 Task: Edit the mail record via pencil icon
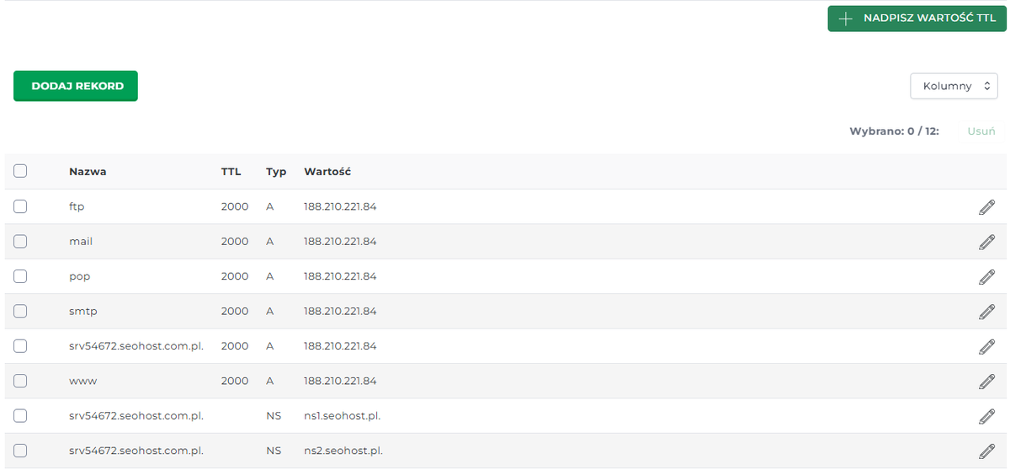pyautogui.click(x=986, y=242)
